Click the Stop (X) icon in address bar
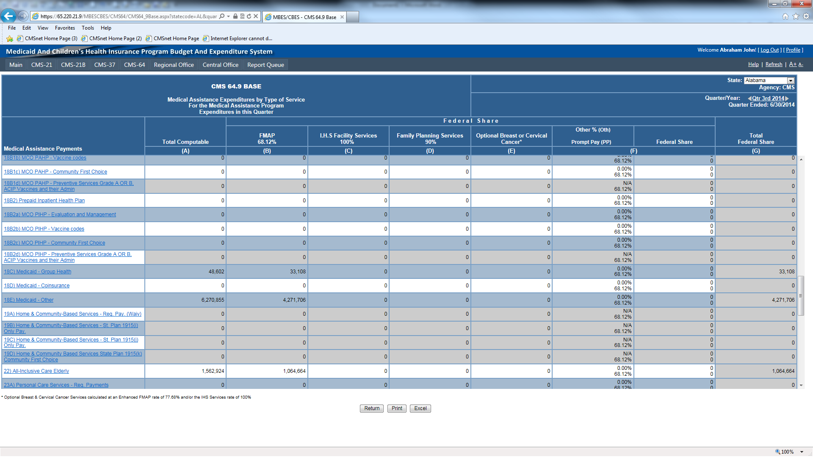Viewport: 813px width, 457px height. coord(256,17)
